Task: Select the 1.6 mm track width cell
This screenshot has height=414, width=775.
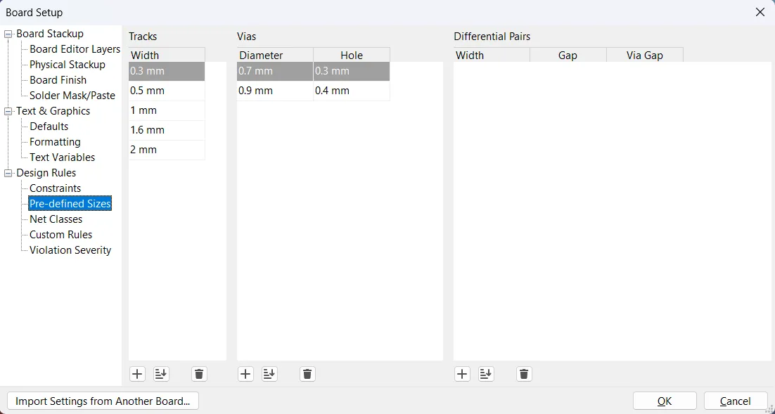Action: [x=167, y=130]
